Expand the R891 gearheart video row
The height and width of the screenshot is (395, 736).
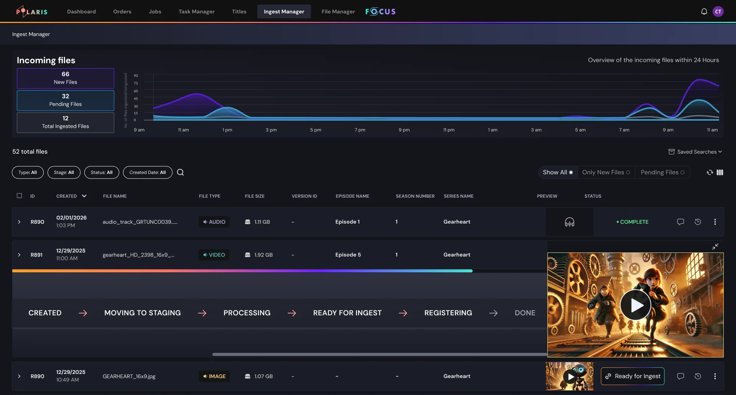[x=19, y=255]
